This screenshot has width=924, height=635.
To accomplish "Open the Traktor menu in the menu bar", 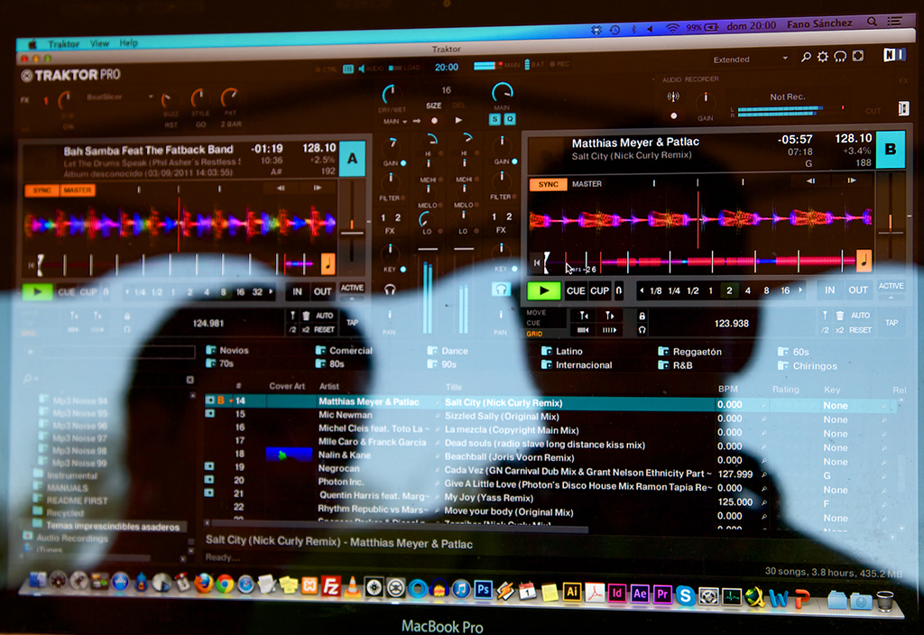I will coord(63,44).
